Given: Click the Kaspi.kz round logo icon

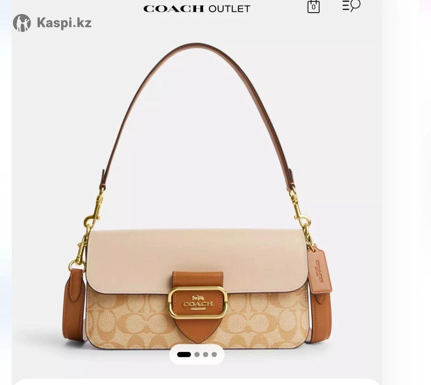Looking at the screenshot, I should tap(22, 23).
